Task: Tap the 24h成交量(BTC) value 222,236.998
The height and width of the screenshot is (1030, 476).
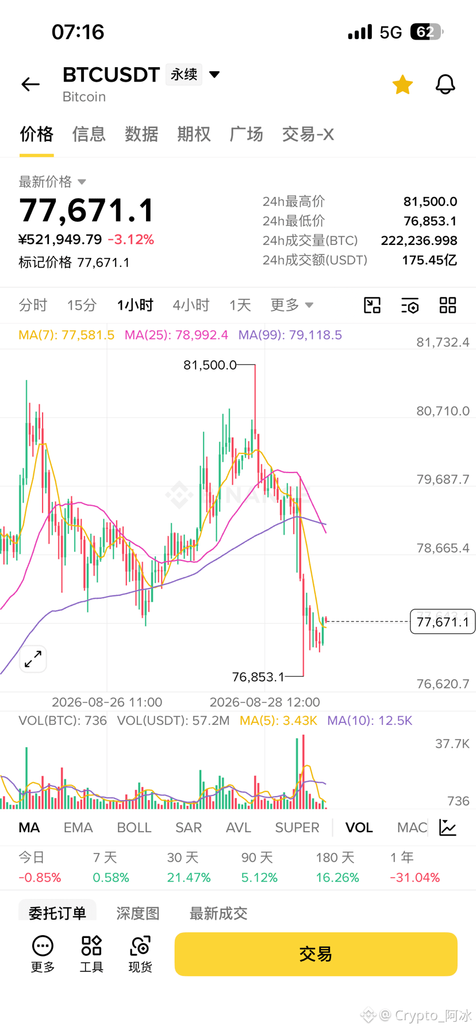Action: (x=419, y=241)
